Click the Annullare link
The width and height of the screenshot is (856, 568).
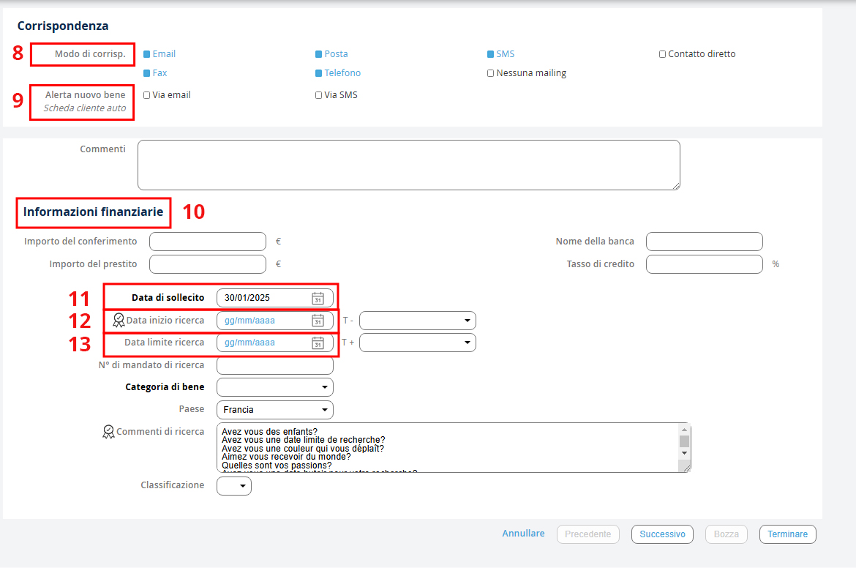tap(523, 534)
